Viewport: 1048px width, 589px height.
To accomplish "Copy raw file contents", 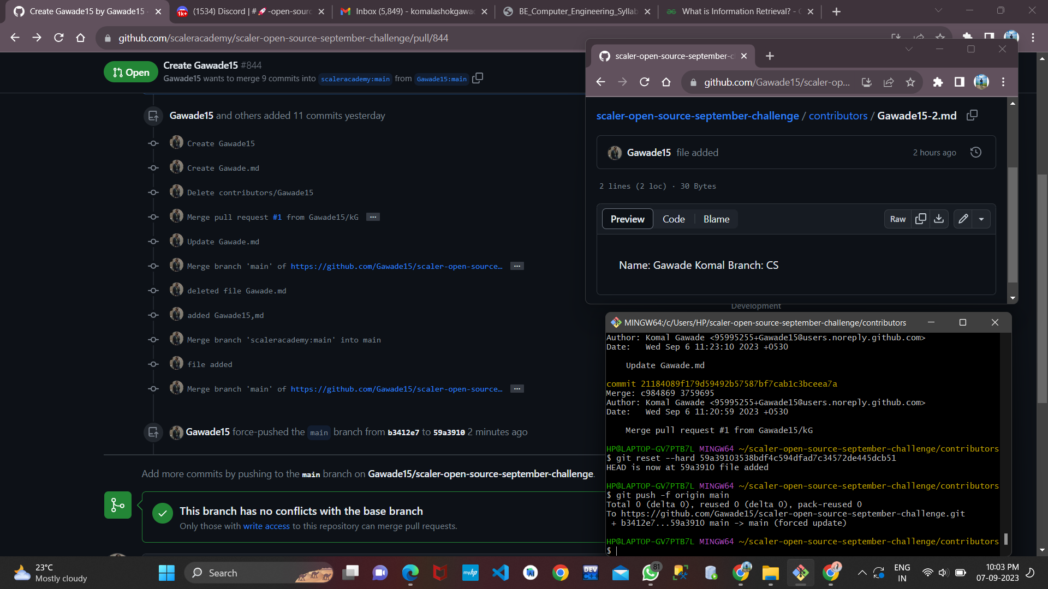I will (x=921, y=219).
